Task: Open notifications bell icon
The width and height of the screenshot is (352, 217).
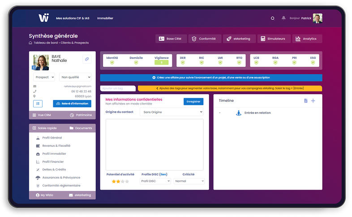Action: point(283,18)
